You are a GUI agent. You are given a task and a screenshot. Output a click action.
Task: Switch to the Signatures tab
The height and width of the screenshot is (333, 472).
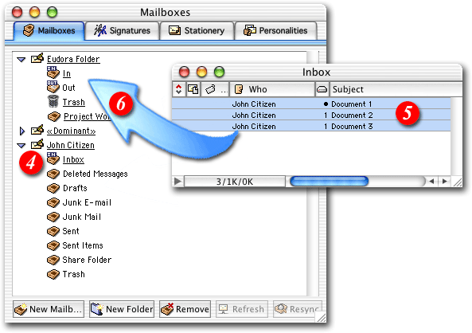[x=122, y=30]
